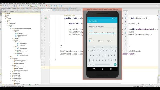Viewport: 160px width, 90px height.
Task: Select activity_main.xml in layout folder
Action: [19, 68]
